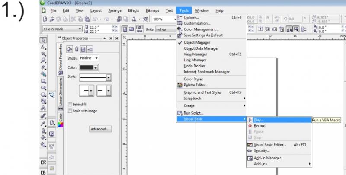
Task: Choose Security... menu item
Action: [x=279, y=151]
